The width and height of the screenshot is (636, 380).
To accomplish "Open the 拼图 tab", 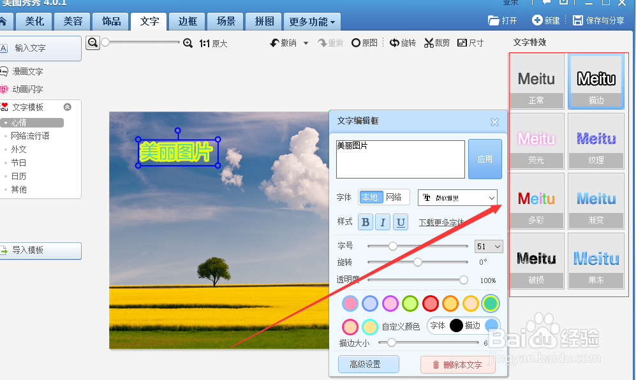I will click(264, 22).
